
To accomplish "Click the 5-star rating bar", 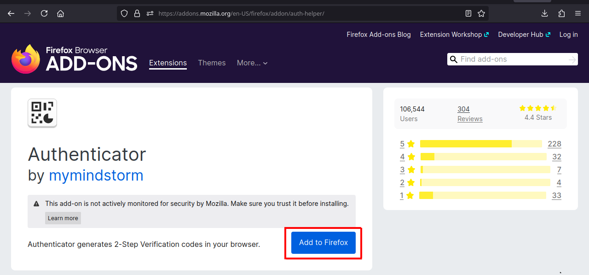I will [481, 144].
